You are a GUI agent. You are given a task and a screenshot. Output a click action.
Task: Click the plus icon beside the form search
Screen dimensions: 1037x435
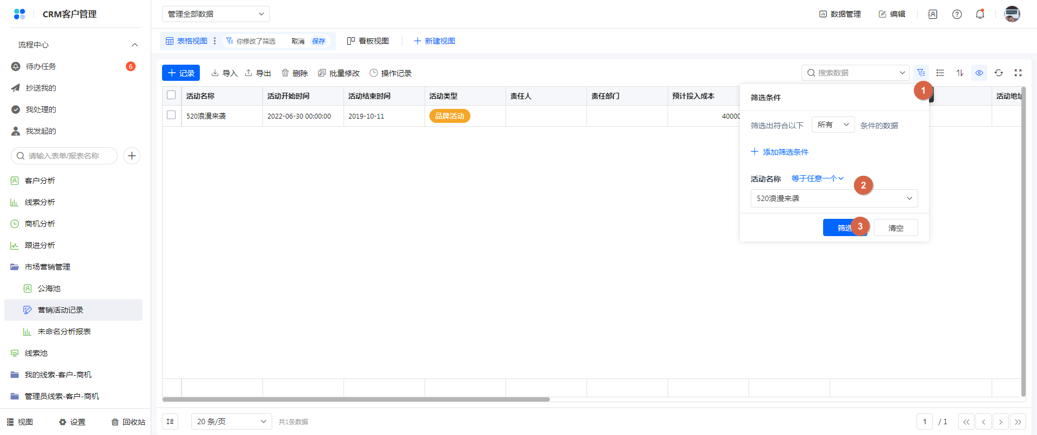[132, 156]
